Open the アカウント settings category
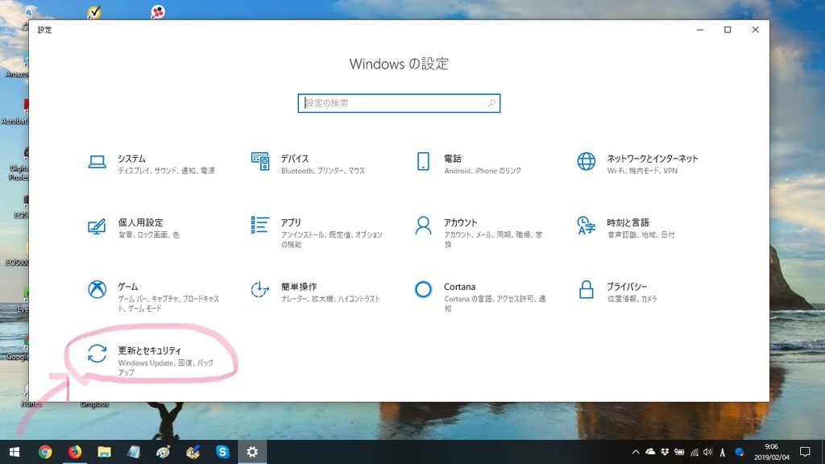Screen dimensions: 825x464 [479, 232]
